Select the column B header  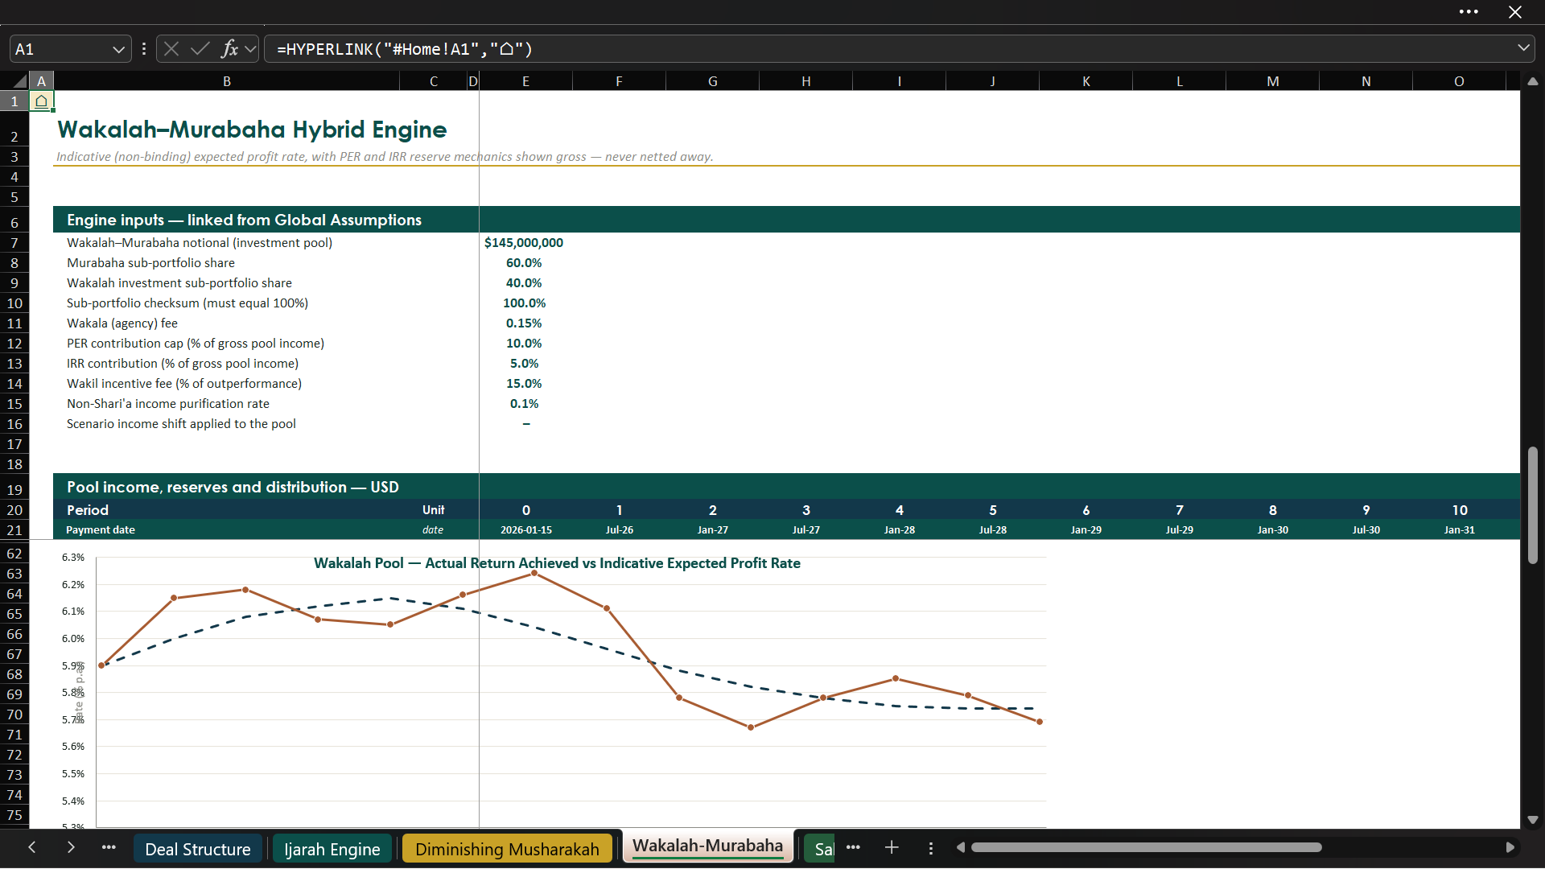pyautogui.click(x=227, y=81)
